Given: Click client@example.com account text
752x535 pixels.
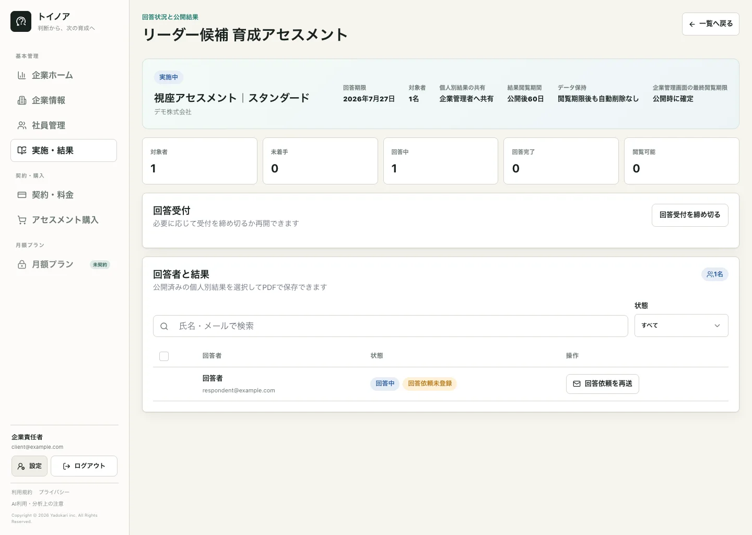Looking at the screenshot, I should (x=37, y=447).
